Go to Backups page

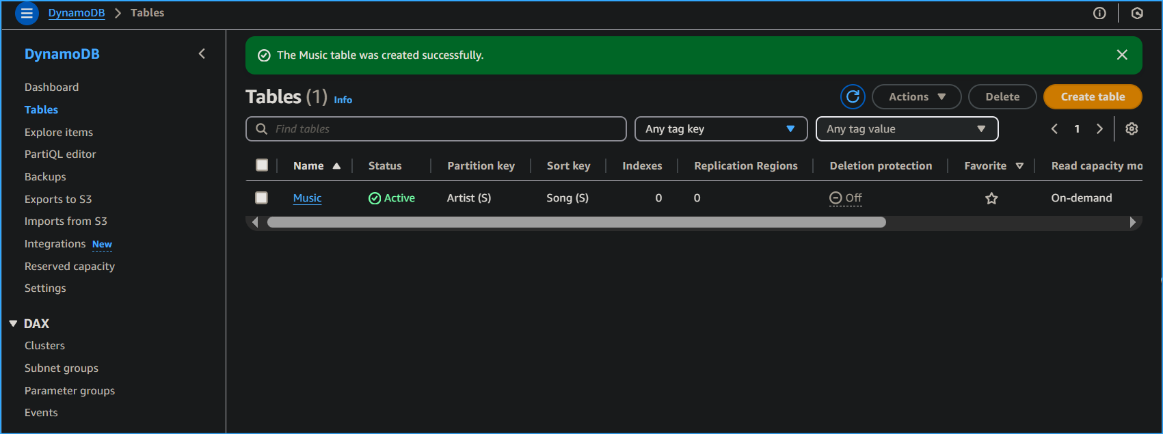tap(45, 177)
